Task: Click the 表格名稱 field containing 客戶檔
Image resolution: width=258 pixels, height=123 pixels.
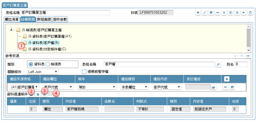Action: coord(159,64)
